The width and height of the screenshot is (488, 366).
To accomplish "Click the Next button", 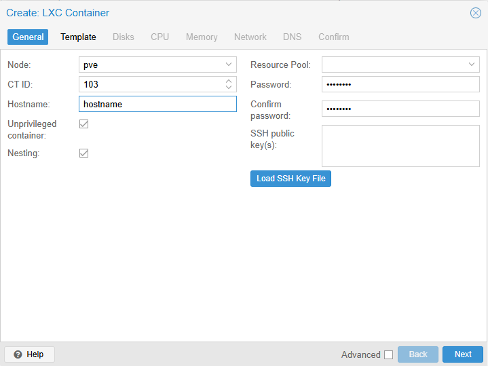I will pyautogui.click(x=463, y=354).
